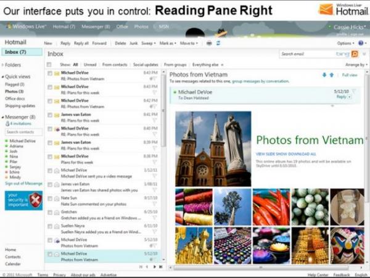The image size is (370, 278).
Task: Jump to first page of message list
Action: pyautogui.click(x=141, y=267)
